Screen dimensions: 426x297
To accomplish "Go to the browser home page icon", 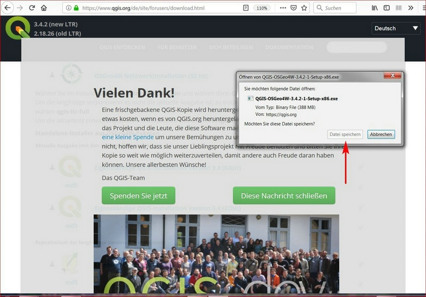I will click(x=44, y=8).
